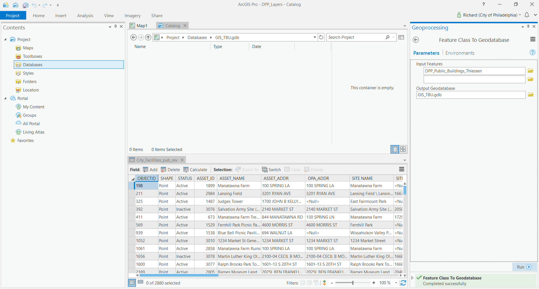The image size is (539, 289).
Task: Open the table zoom percentage dropdown
Action: (396, 283)
